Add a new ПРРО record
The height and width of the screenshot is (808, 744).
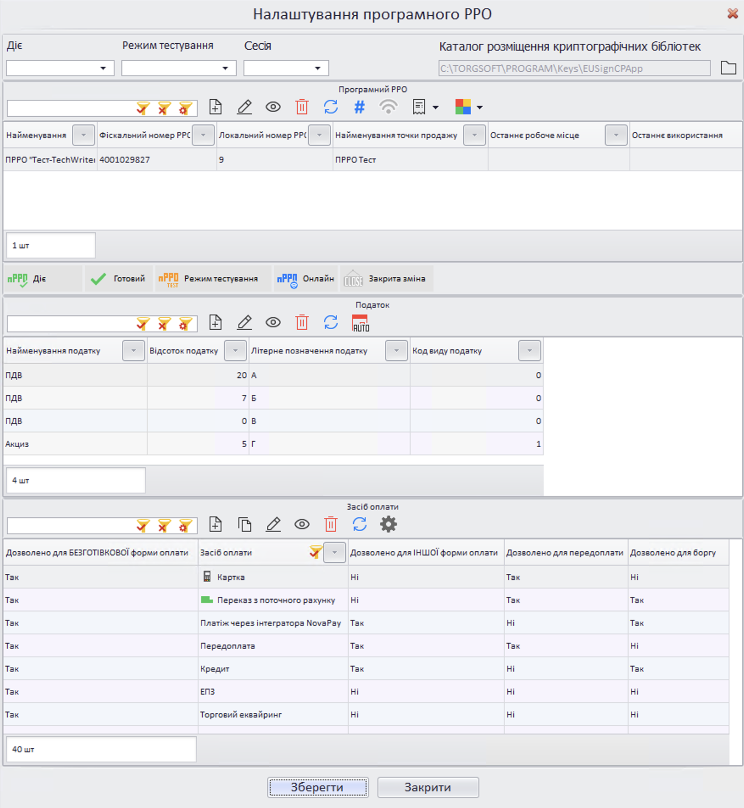(215, 107)
